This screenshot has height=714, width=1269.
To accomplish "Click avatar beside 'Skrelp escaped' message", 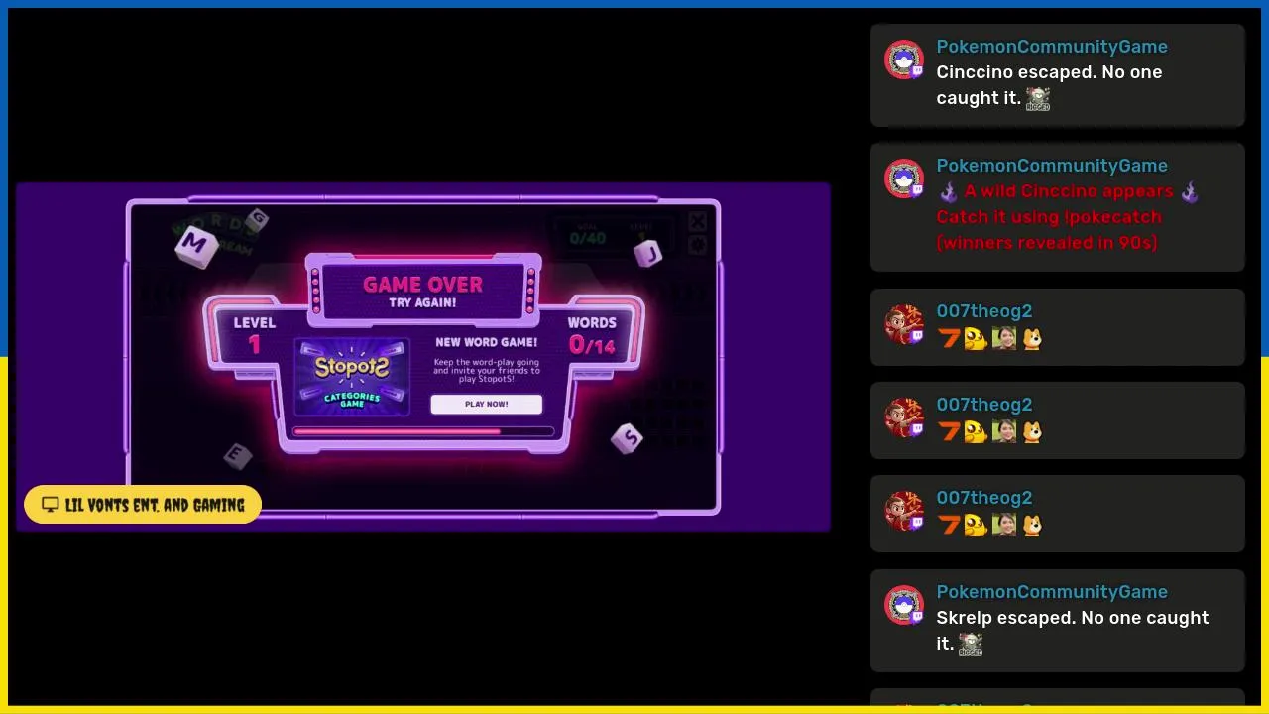I will [x=904, y=605].
